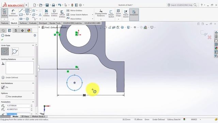The width and height of the screenshot is (218, 123).
Task: Cancel the sketch with the red X
Action: [x=209, y=37]
